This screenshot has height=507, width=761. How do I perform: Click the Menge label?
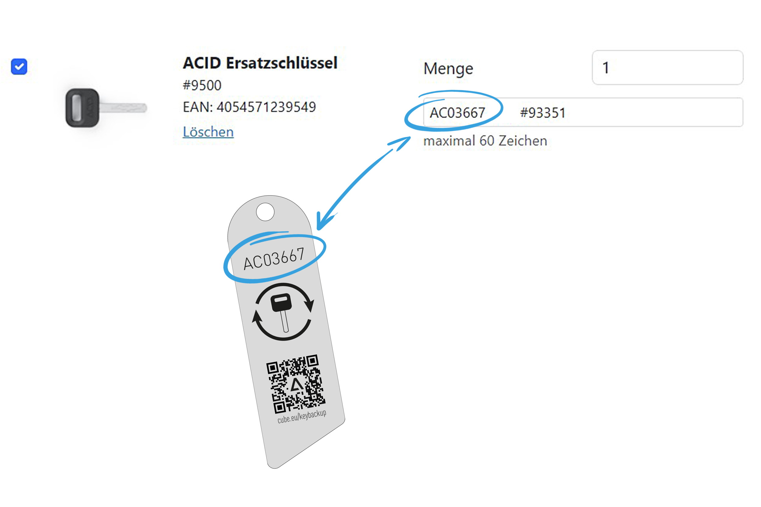448,68
